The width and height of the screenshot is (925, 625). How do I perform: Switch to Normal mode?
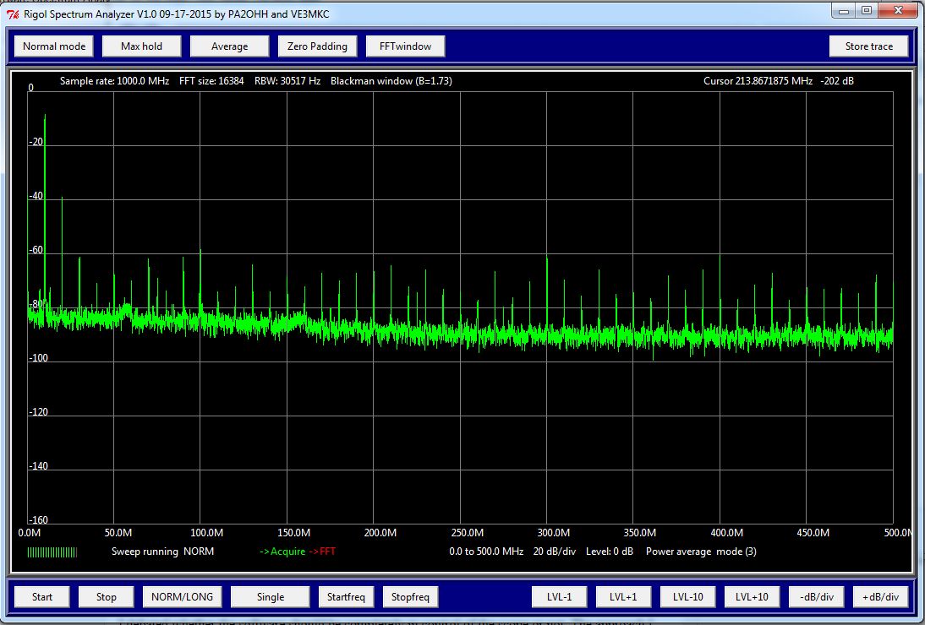[x=52, y=46]
